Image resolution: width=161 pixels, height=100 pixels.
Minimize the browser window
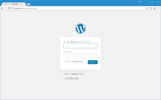pos(146,2)
